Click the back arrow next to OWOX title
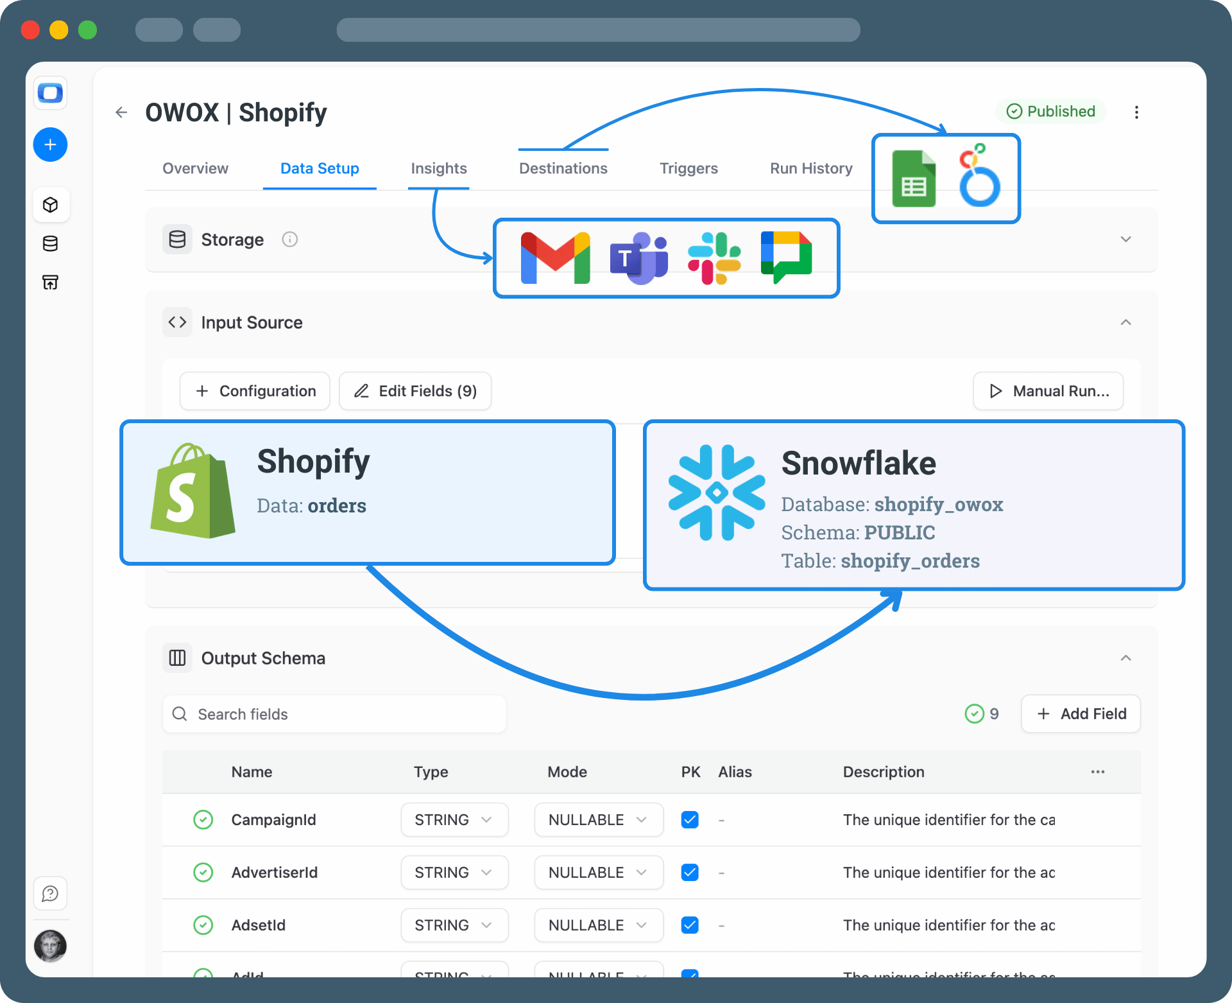The height and width of the screenshot is (1003, 1232). point(121,112)
